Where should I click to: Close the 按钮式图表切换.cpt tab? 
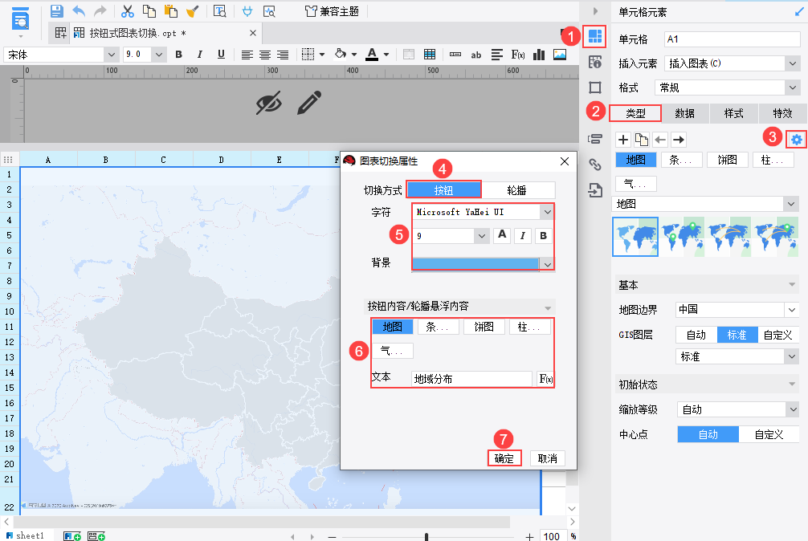252,33
